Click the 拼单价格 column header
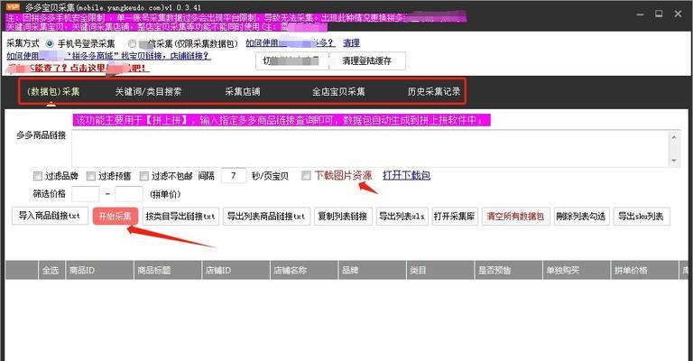 [644, 270]
